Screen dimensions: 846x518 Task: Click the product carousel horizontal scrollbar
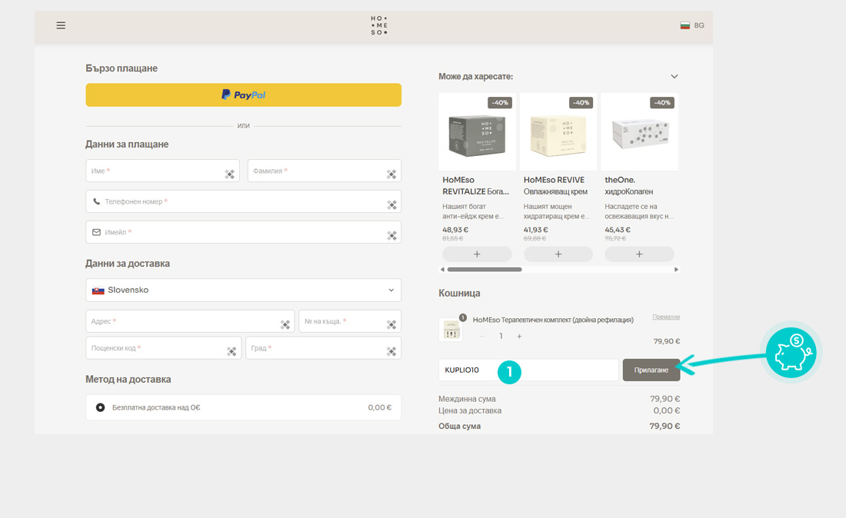coord(485,270)
